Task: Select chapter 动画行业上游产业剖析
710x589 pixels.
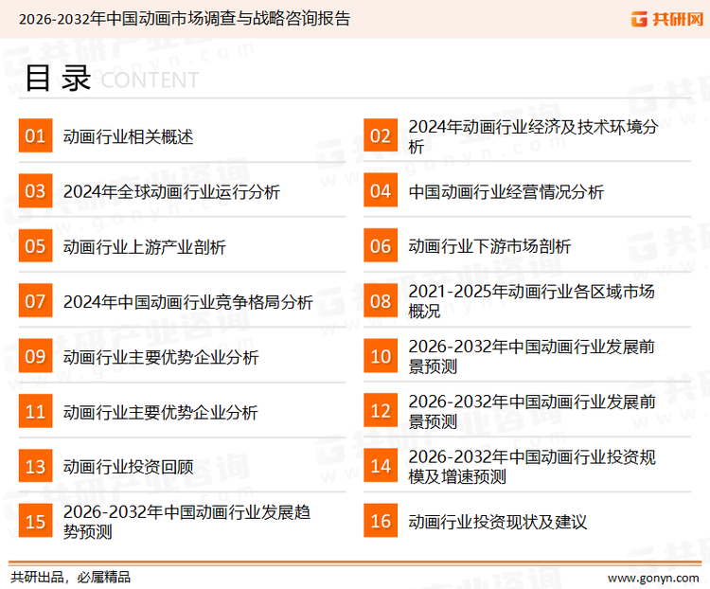Action: [x=145, y=247]
